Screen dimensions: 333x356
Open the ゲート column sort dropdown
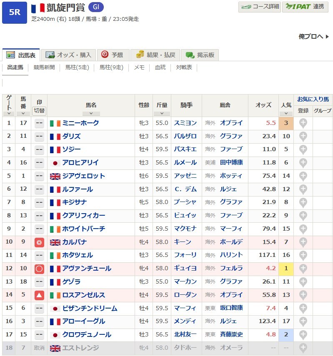pyautogui.click(x=9, y=113)
